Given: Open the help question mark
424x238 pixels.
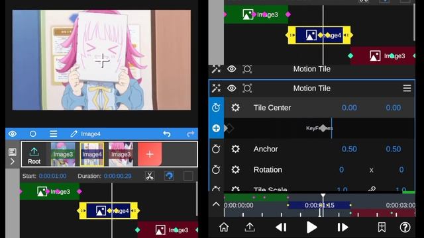Looking at the screenshot, I should click(405, 227).
